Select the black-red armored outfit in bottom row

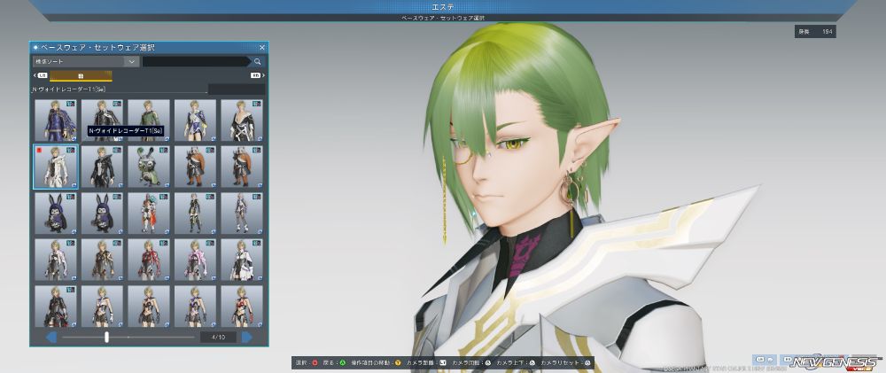(55, 307)
